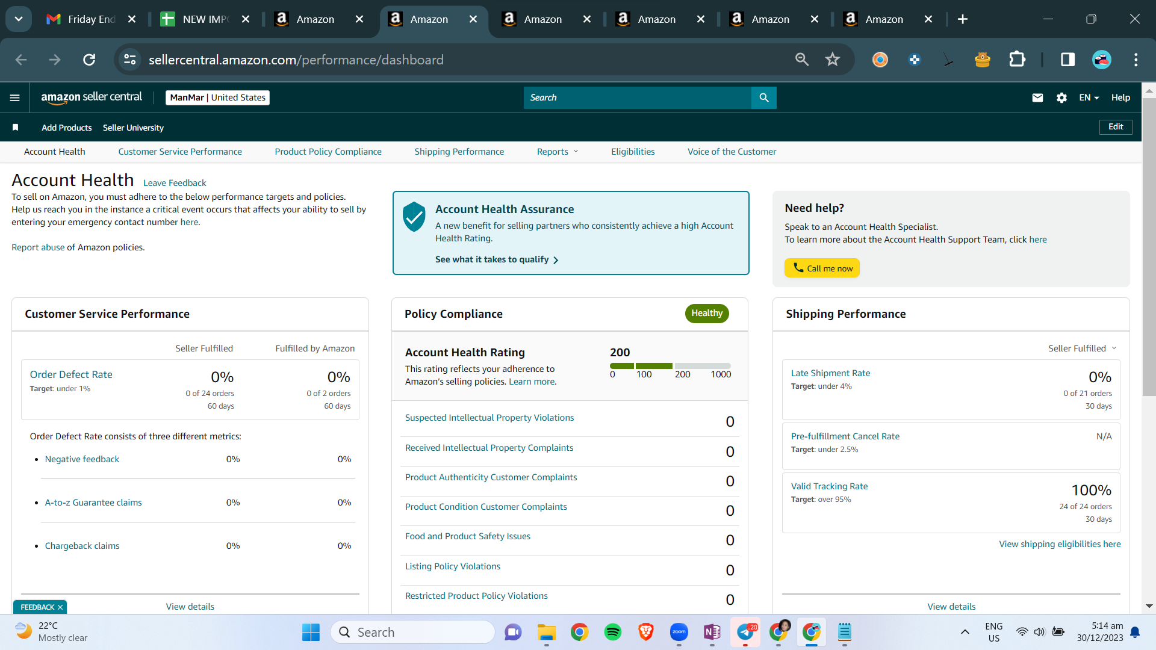
Task: Open the Chrome three-dot menu
Action: (1136, 60)
